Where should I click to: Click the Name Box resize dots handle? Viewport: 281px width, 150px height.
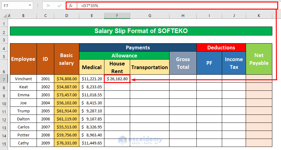pos(37,6)
